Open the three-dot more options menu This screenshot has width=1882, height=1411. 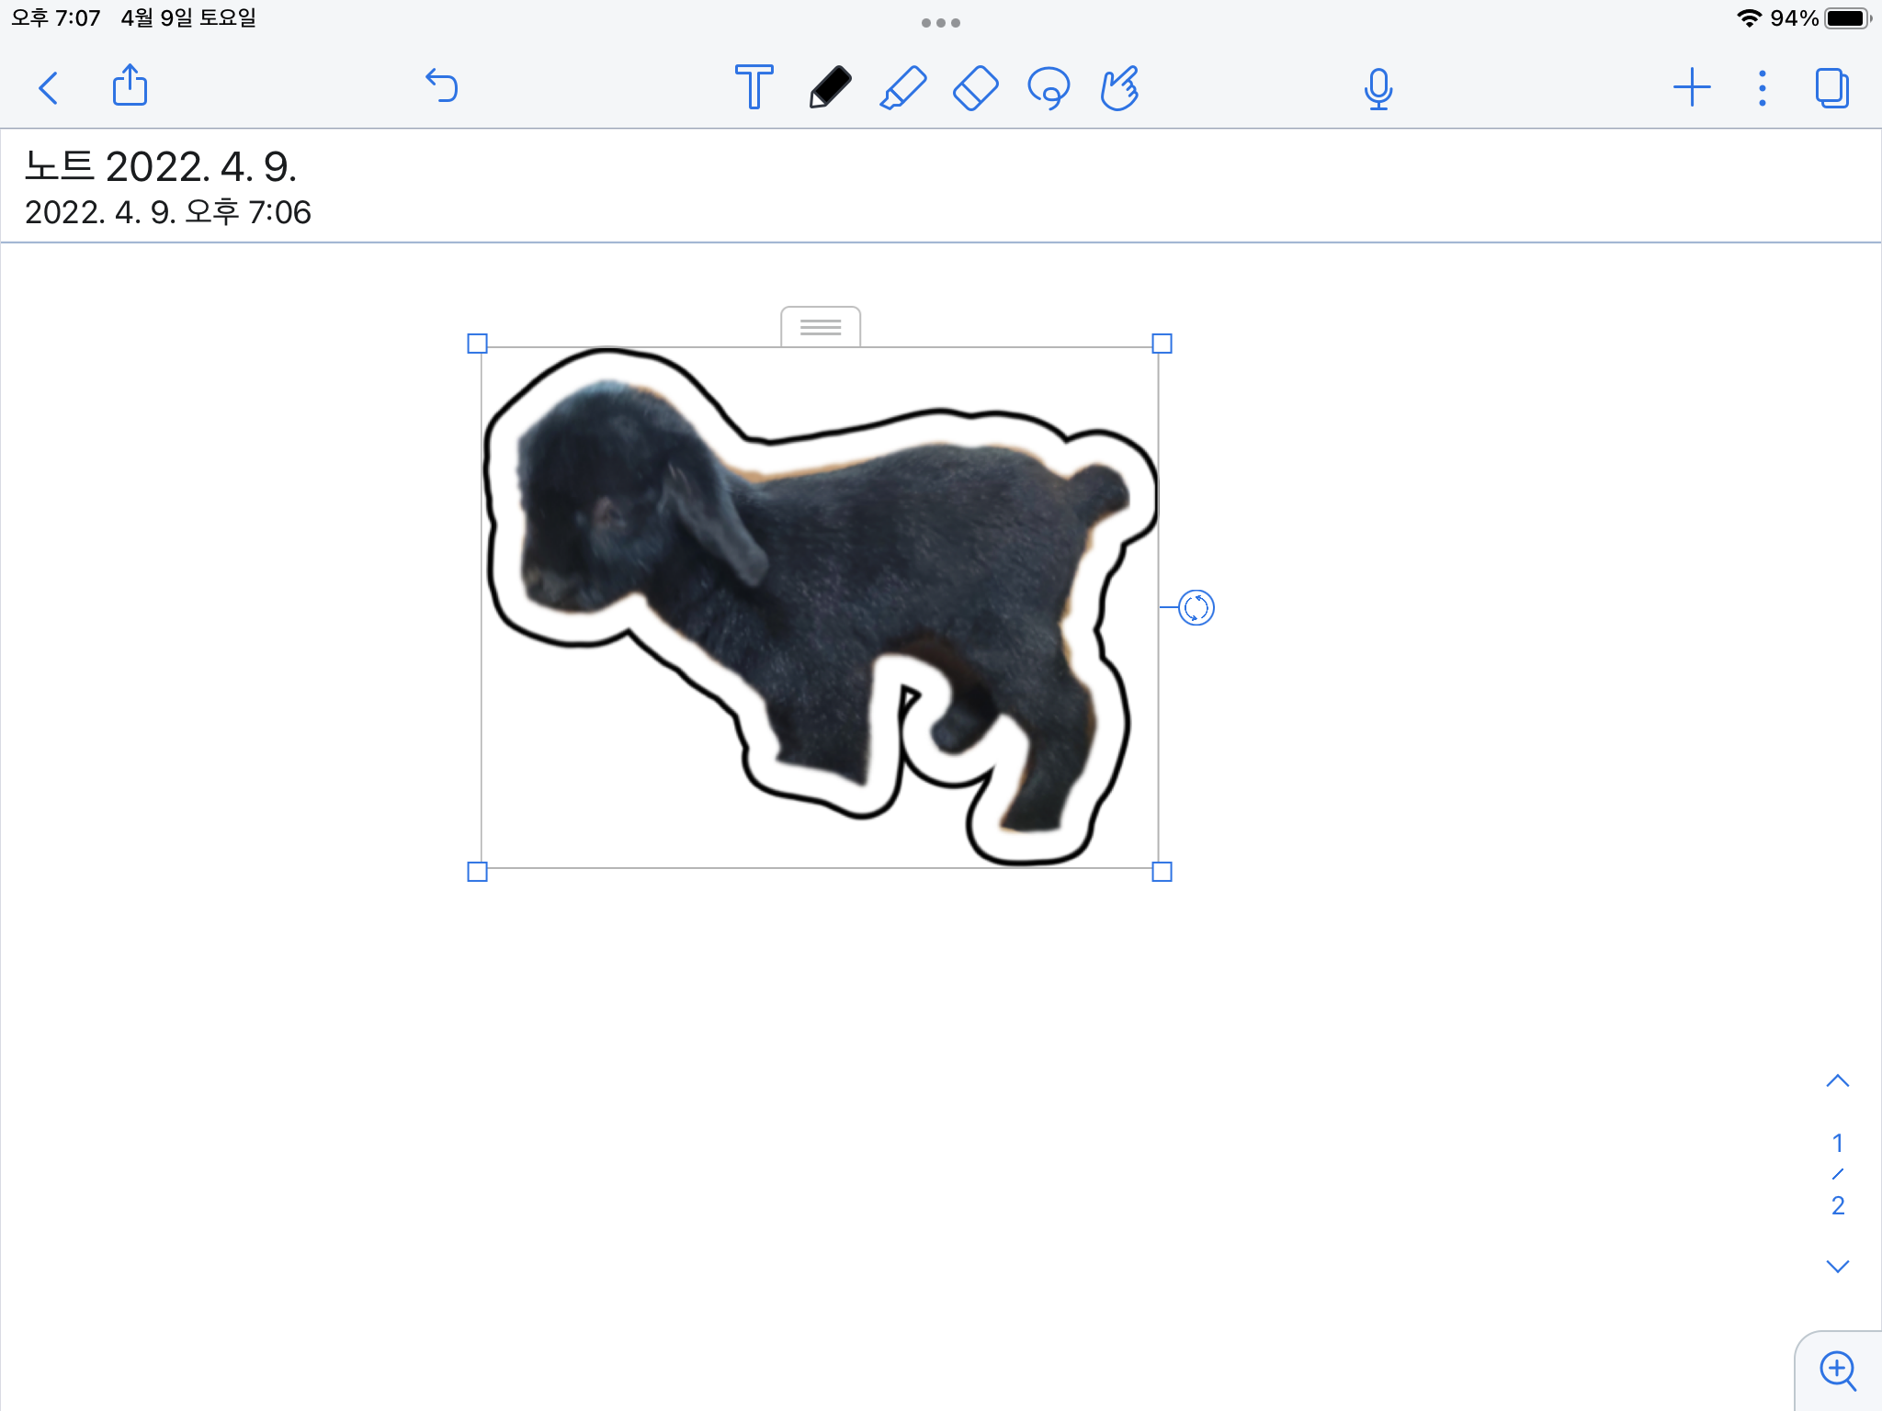pos(1762,88)
